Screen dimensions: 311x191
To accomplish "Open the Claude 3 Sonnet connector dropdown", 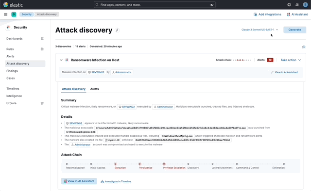I will pos(259,30).
